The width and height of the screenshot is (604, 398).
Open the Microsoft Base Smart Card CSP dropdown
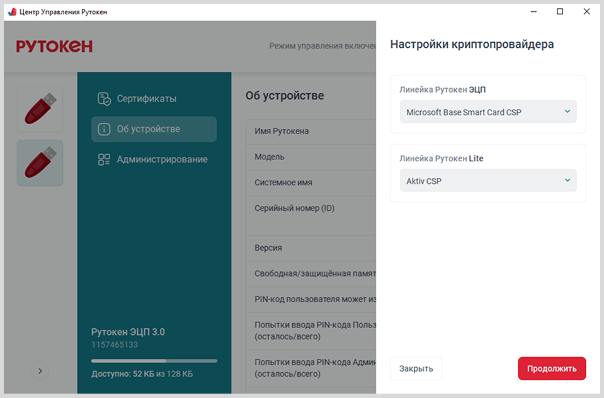pyautogui.click(x=488, y=112)
